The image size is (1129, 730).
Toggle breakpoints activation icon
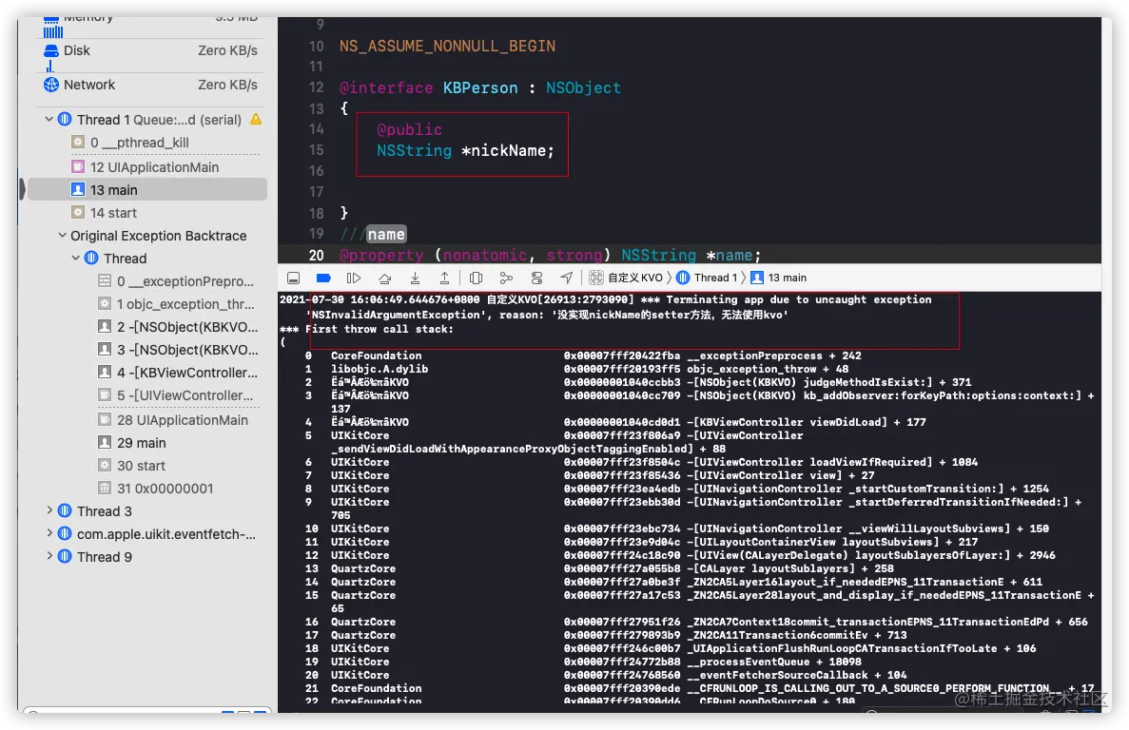(x=323, y=278)
